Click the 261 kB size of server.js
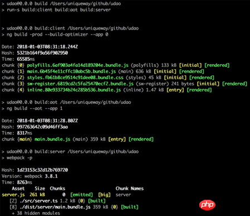The height and width of the screenshot is (216, 250). click(x=37, y=195)
